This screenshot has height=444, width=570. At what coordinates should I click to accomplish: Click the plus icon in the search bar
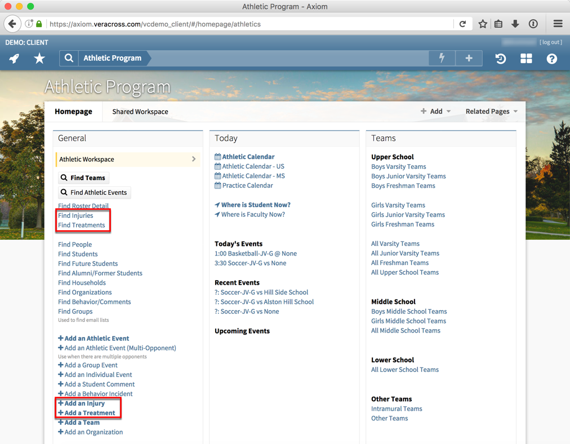click(x=469, y=58)
